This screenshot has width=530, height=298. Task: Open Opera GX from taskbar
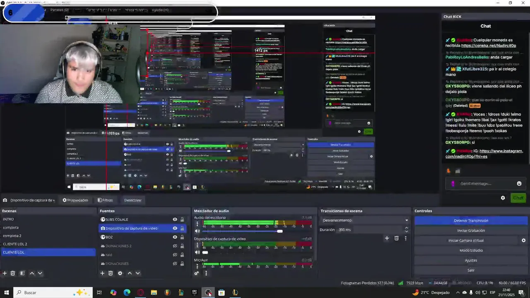[x=140, y=293]
